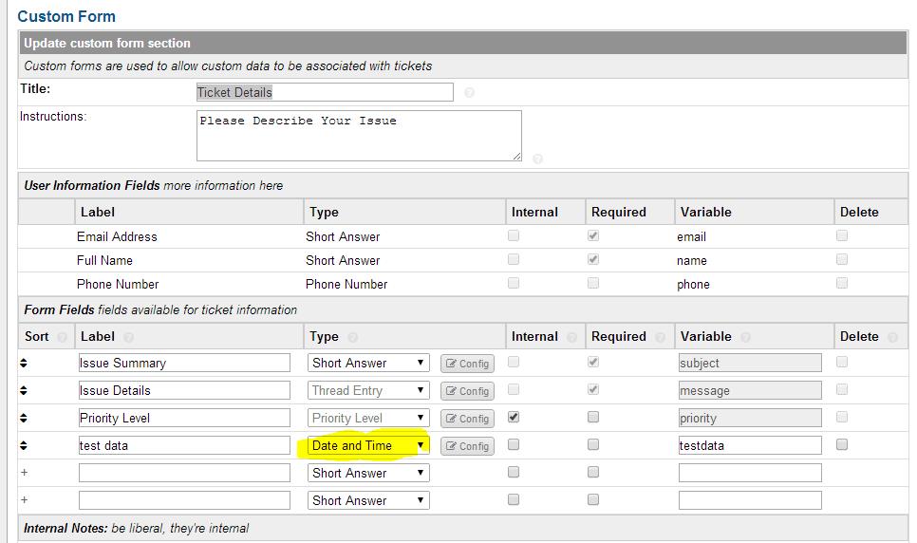Click the Title input field
This screenshot has width=917, height=543.
(325, 92)
